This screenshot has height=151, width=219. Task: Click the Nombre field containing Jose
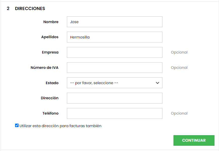pyautogui.click(x=114, y=22)
